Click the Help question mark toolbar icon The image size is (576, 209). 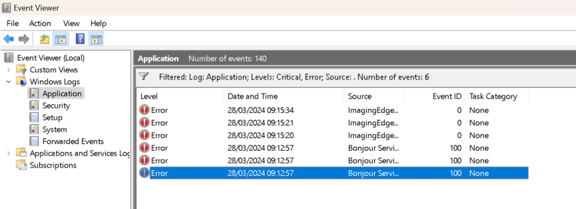[80, 39]
